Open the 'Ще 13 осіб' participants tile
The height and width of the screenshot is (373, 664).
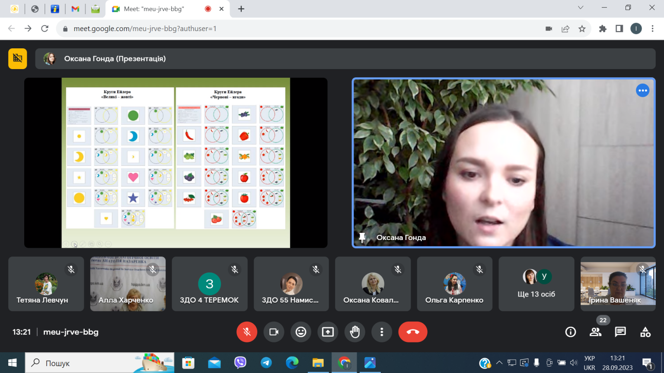pos(536,284)
